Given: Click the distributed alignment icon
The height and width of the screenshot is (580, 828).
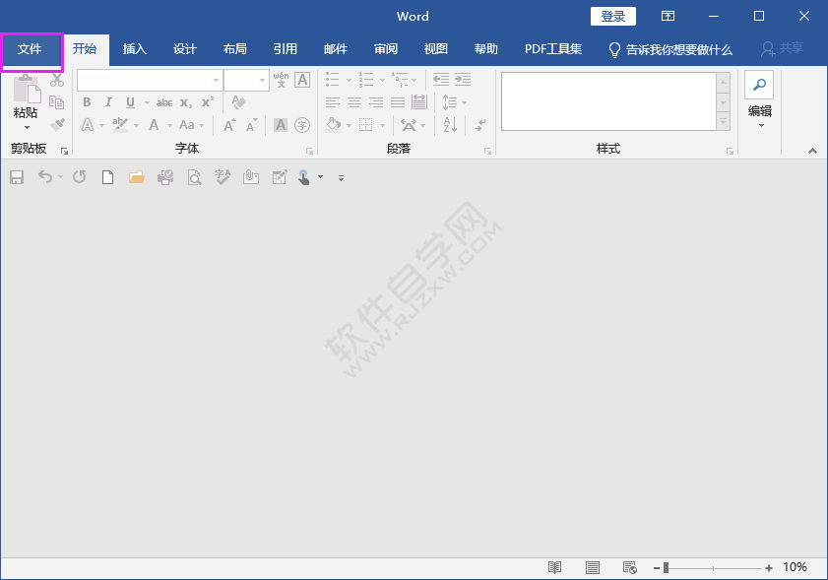Looking at the screenshot, I should click(418, 102).
